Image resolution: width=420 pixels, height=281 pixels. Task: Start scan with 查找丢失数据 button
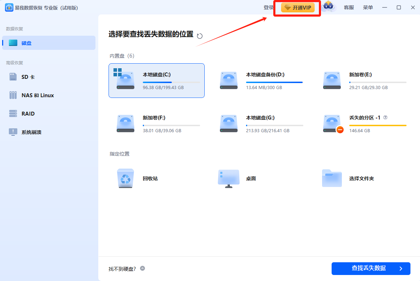point(371,268)
